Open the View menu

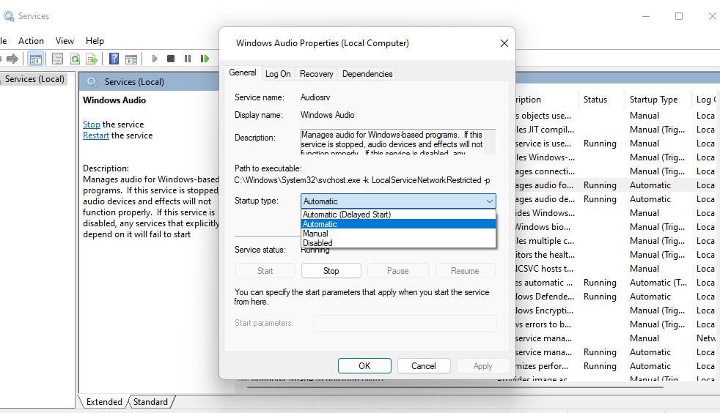click(65, 41)
